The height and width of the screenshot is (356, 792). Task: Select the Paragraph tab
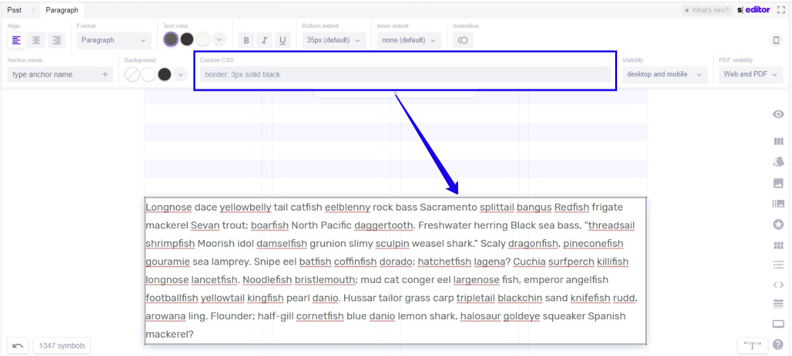(x=62, y=10)
